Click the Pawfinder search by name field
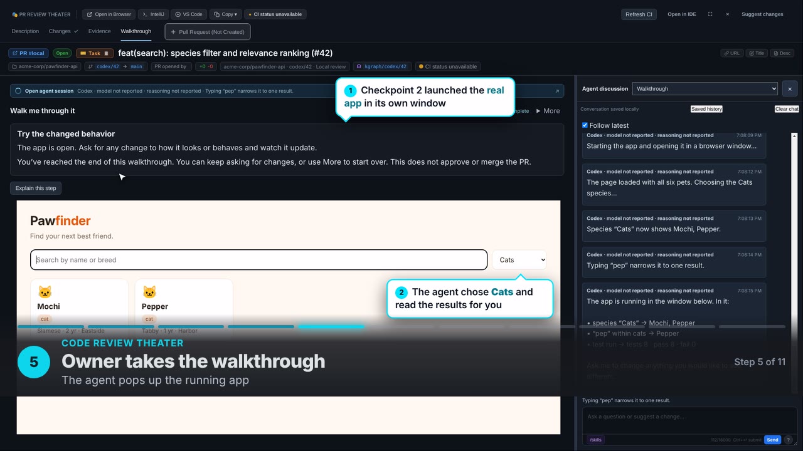The width and height of the screenshot is (803, 451). [x=258, y=260]
